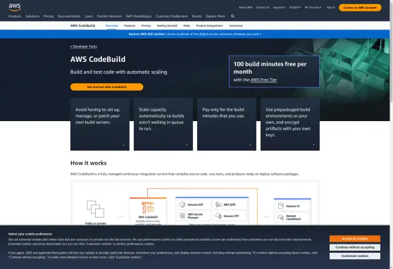This screenshot has width=393, height=269.
Task: Click the Explore AWS Skill Builder banner
Action: pos(195,34)
